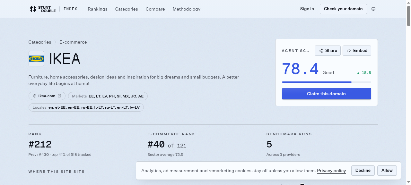The image size is (411, 185).
Task: Click the #40 e-commerce rank value
Action: [x=156, y=144]
